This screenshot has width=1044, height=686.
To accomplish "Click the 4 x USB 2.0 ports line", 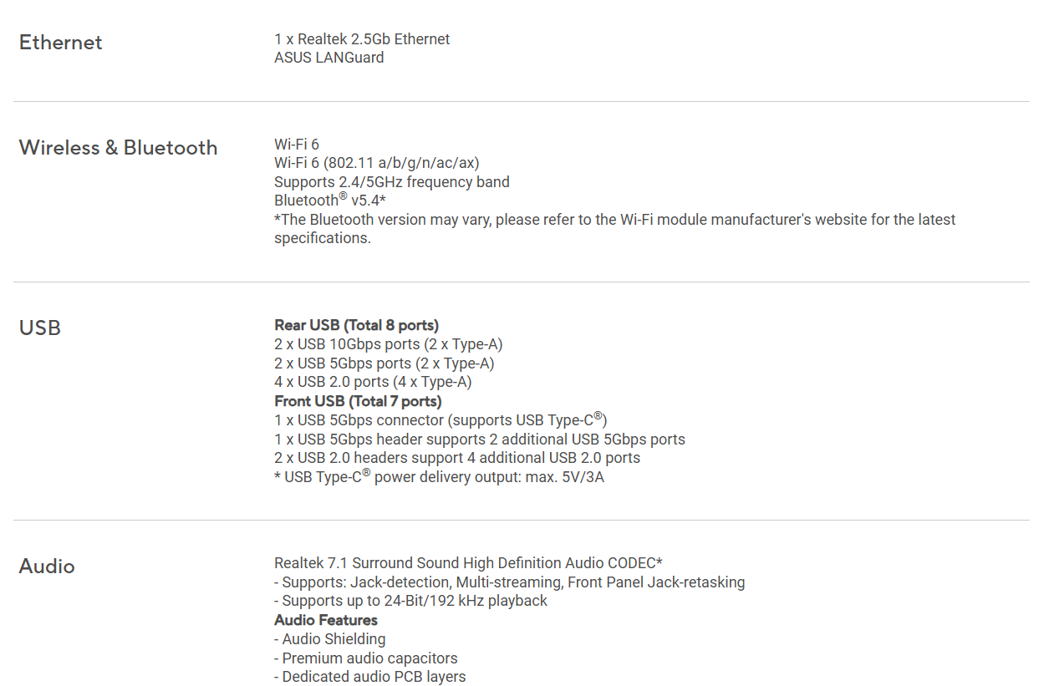I will pos(373,382).
